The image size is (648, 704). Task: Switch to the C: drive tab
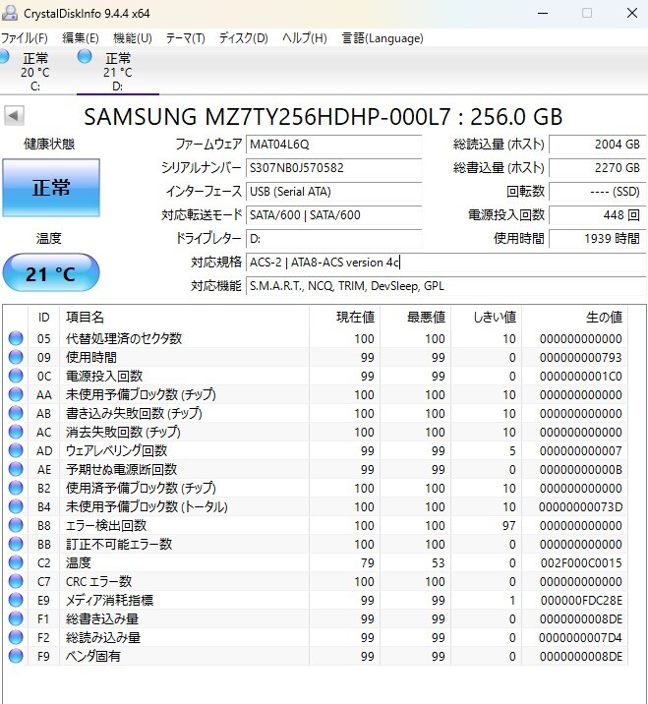point(35,72)
